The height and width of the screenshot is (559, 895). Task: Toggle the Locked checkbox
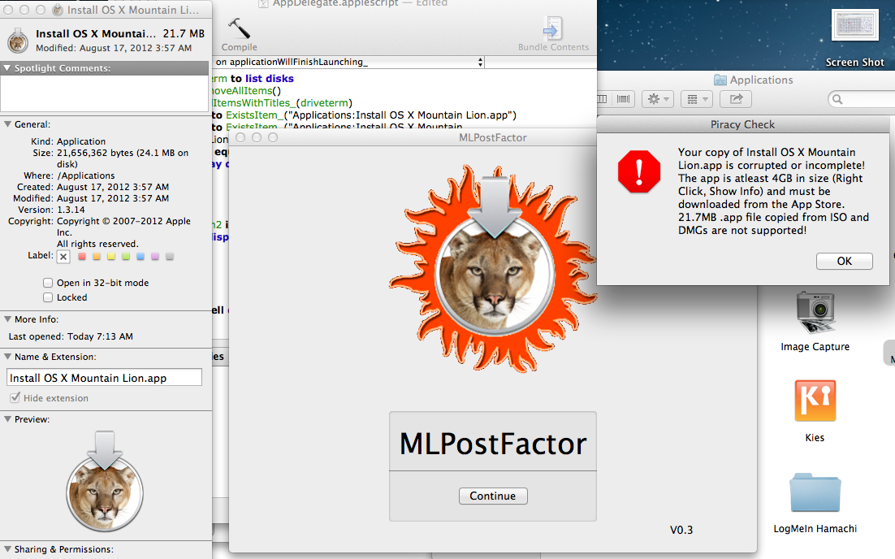click(x=48, y=297)
